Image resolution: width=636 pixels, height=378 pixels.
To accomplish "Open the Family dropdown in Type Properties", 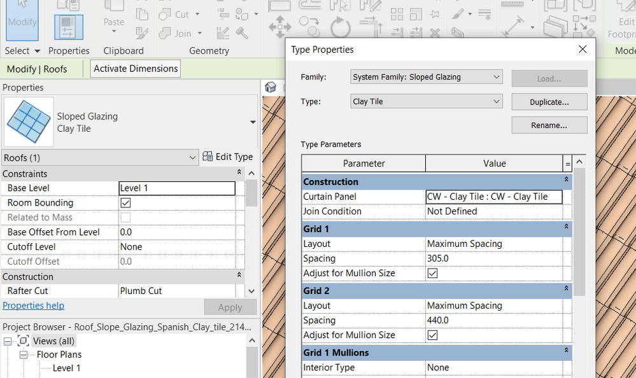I will point(427,77).
